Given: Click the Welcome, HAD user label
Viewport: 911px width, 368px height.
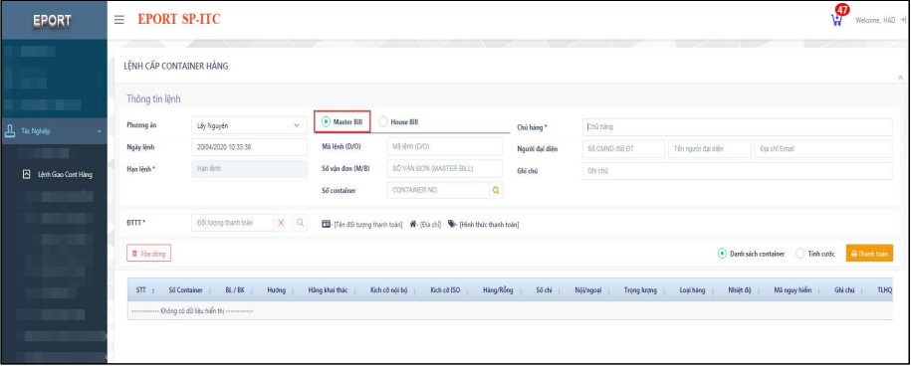Looking at the screenshot, I should pos(875,20).
